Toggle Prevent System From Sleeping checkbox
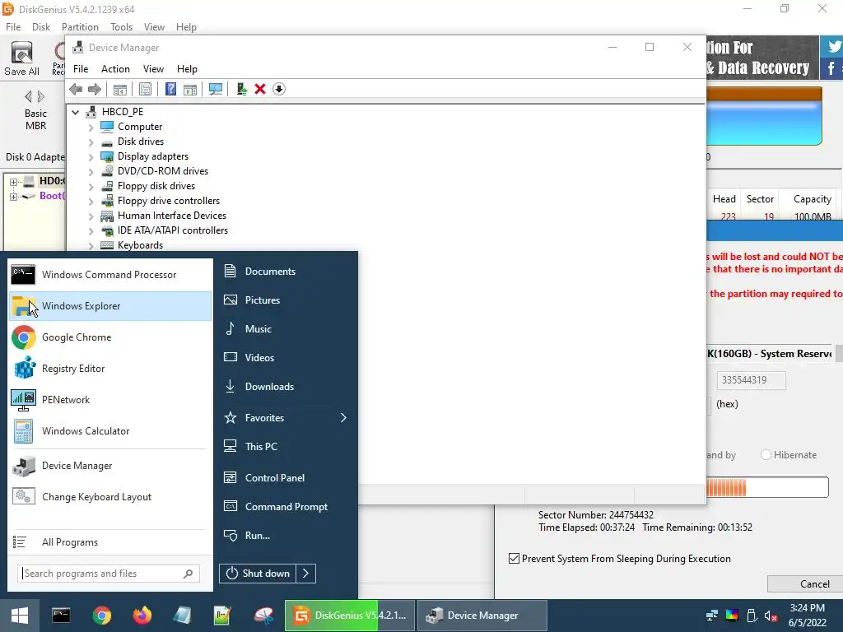The image size is (843, 632). 514,559
